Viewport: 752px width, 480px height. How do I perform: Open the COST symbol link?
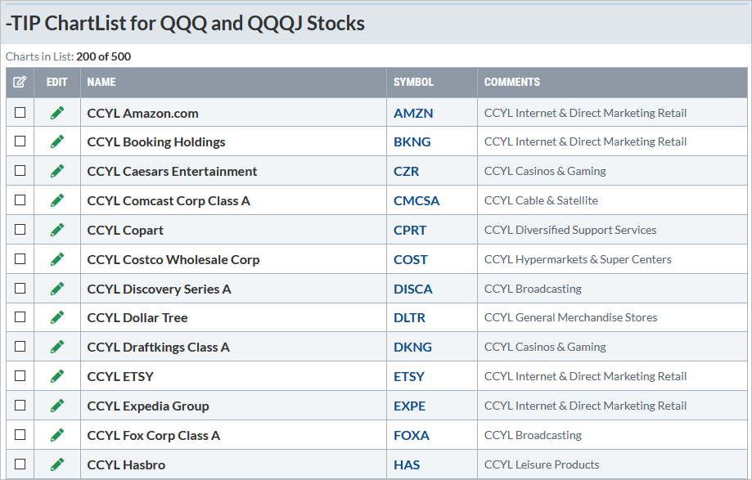coord(411,260)
